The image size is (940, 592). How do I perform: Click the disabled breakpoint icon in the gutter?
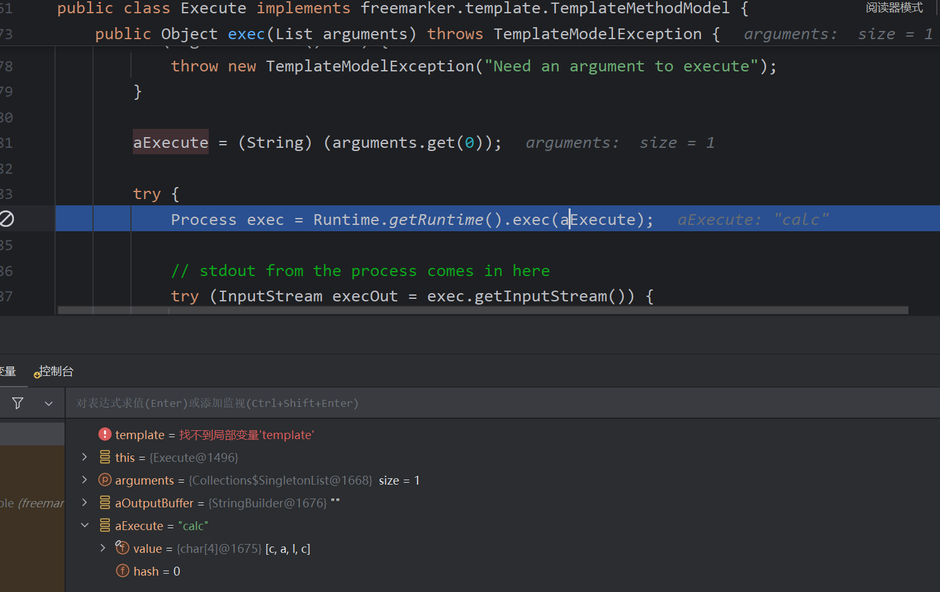click(x=6, y=219)
